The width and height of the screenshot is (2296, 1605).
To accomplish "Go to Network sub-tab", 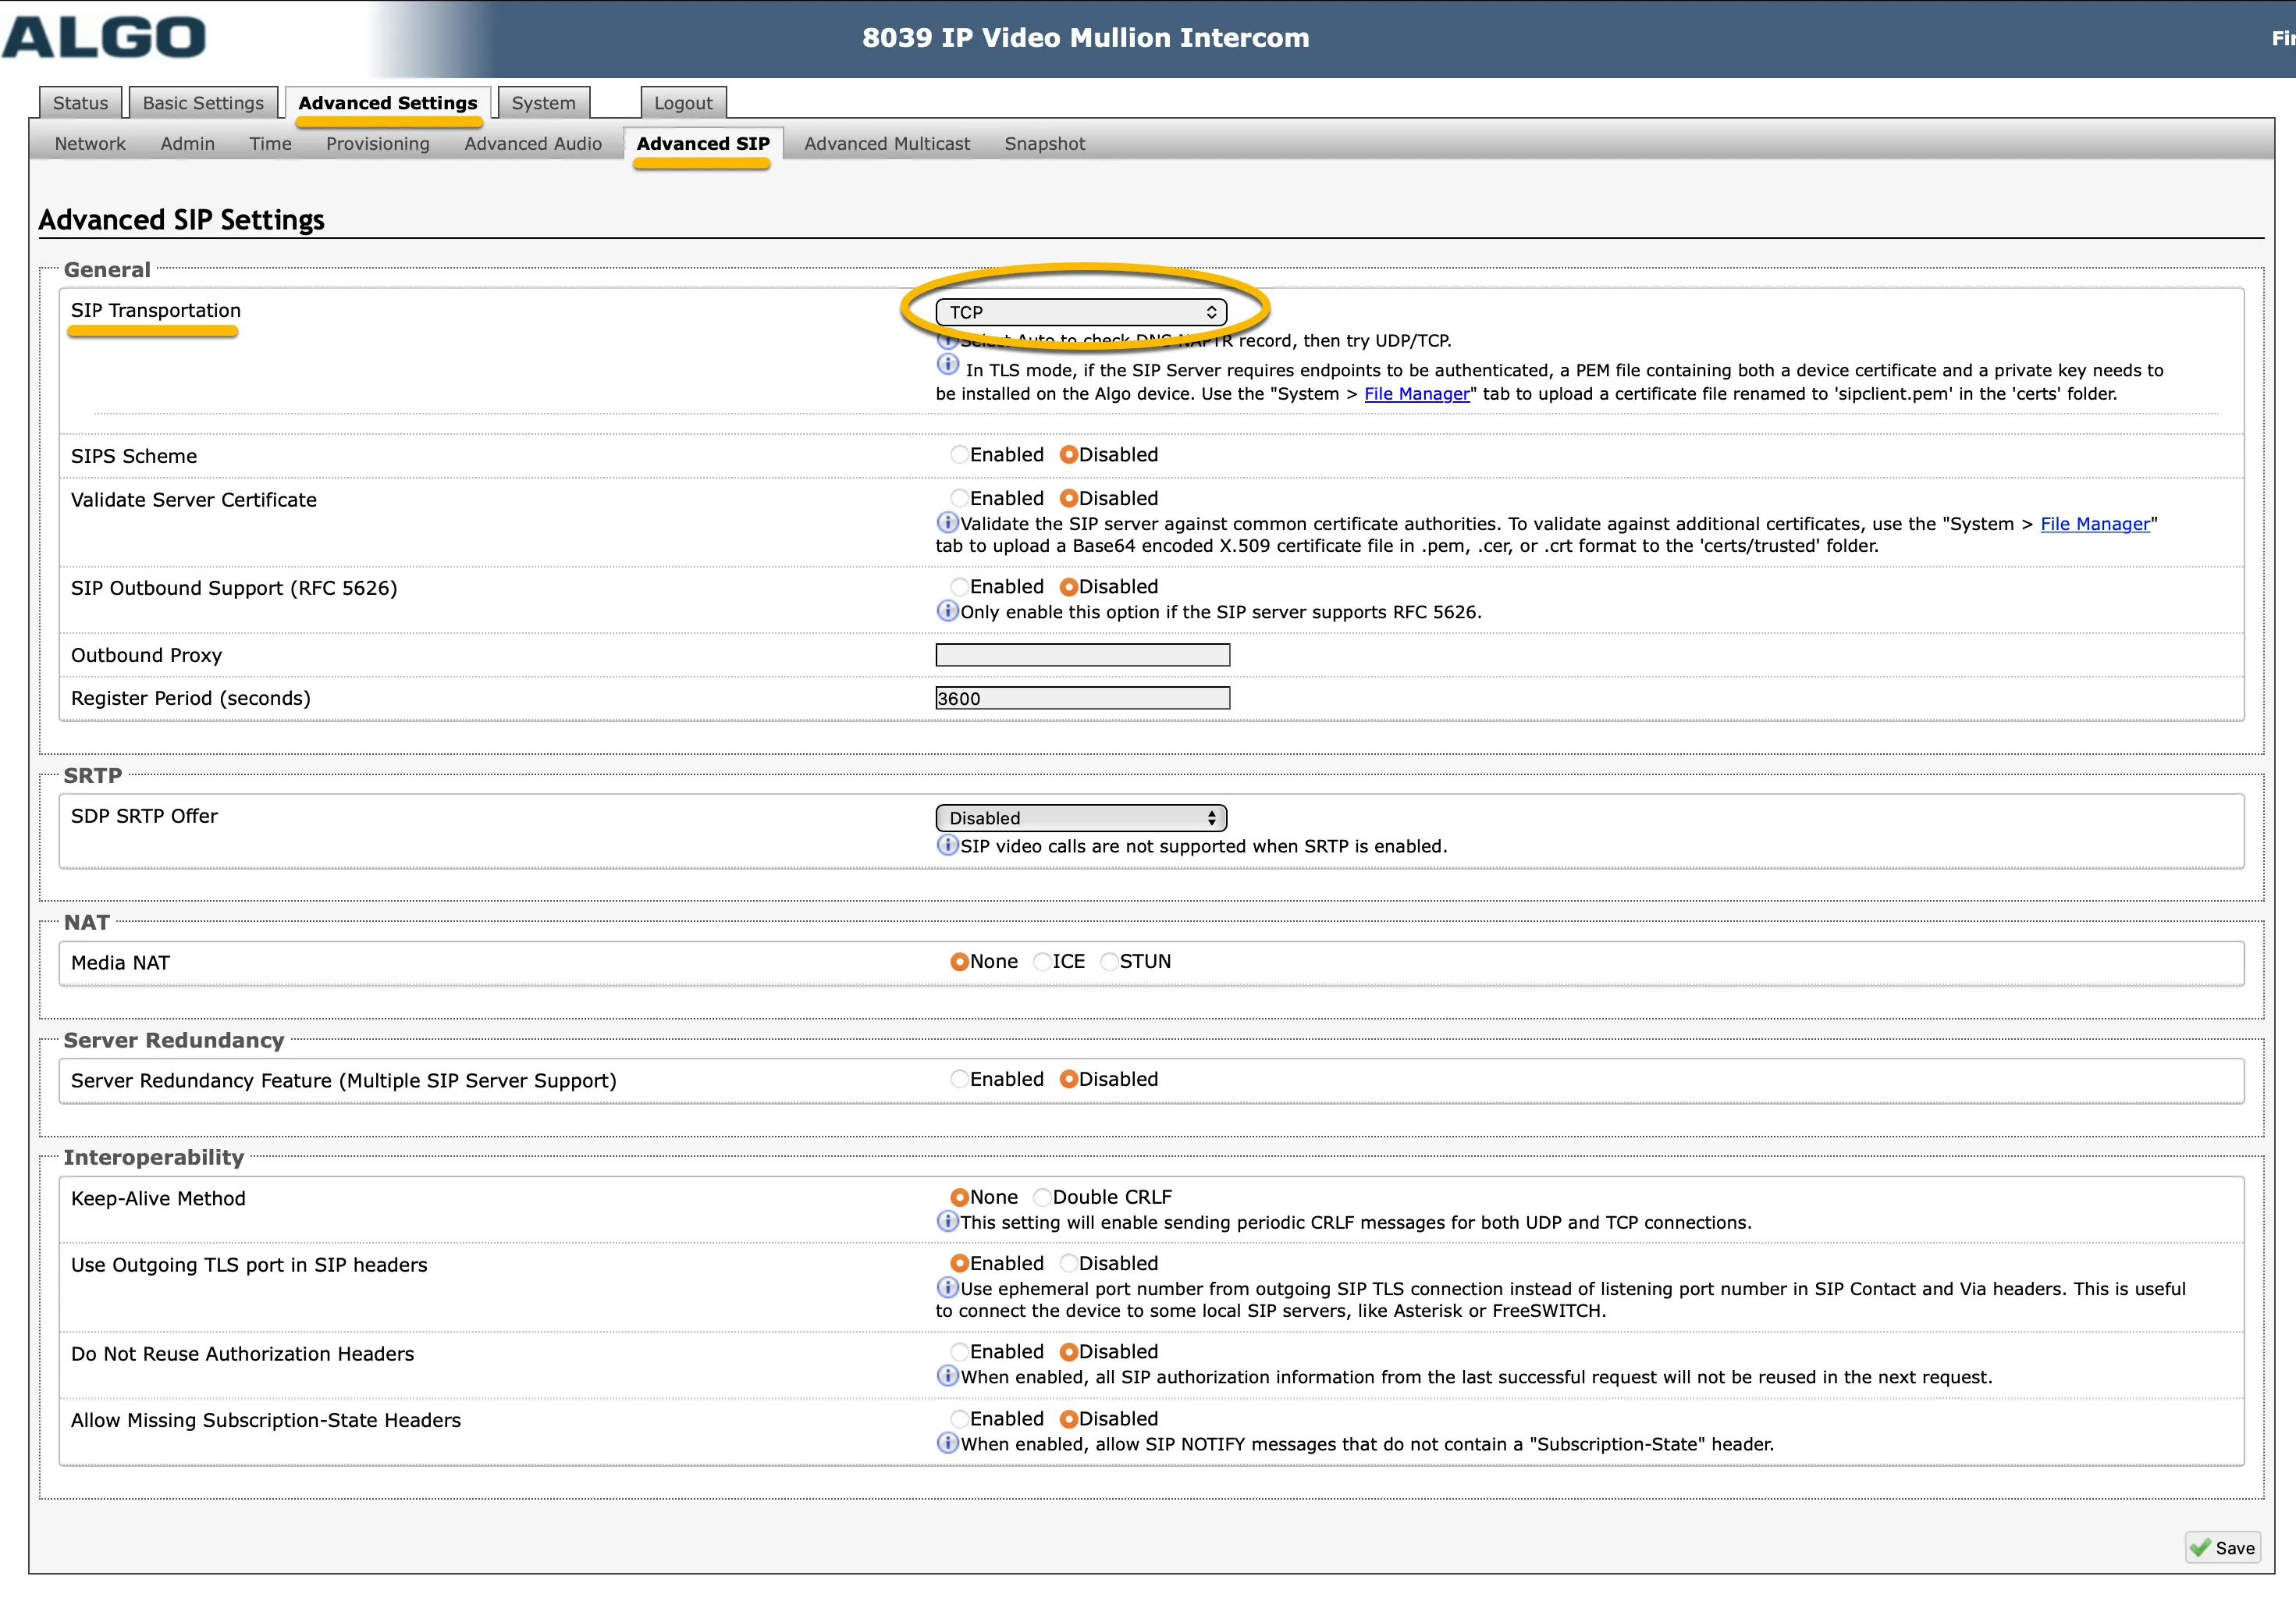I will point(90,144).
